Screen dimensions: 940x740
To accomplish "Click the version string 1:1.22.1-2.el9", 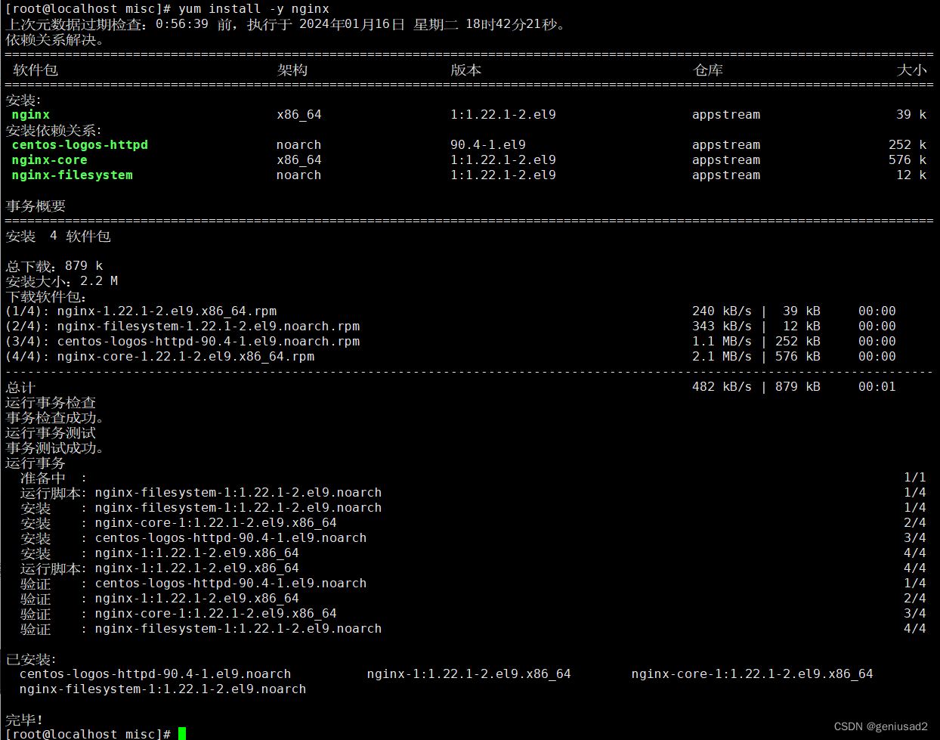I will [492, 114].
